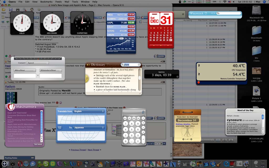Screen dimensions: 269x168
Task: Click the MacRumors widget apple logo
Action: click(x=11, y=107)
